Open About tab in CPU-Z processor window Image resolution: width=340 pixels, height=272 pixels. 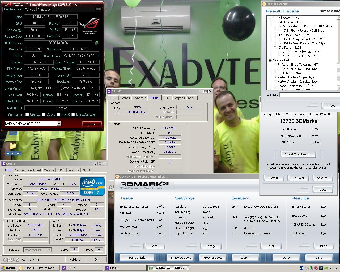click(x=86, y=170)
